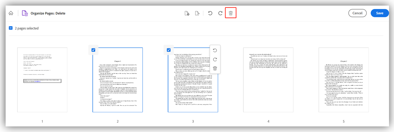The height and width of the screenshot is (132, 394).
Task: Rotate page 3 counterclockwise from floating menu
Action: (x=215, y=50)
